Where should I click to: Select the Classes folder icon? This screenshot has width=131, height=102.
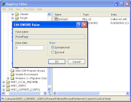(17, 14)
